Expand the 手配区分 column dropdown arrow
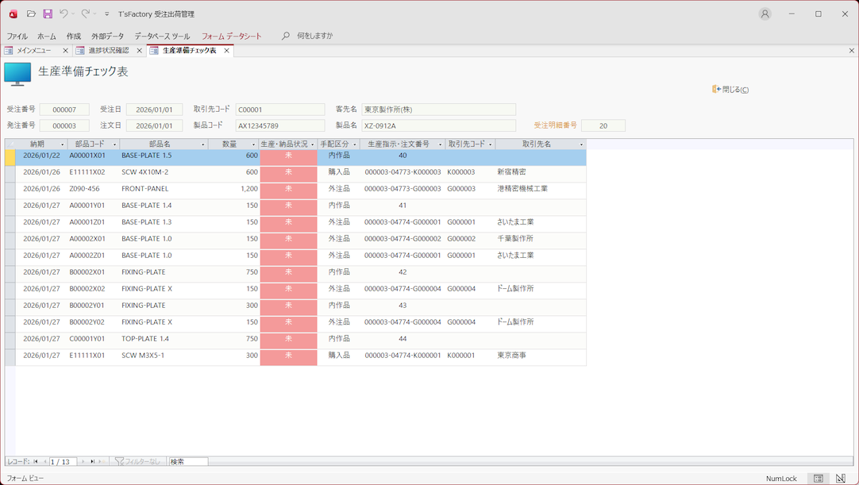Screen dimensions: 859x485 (x=354, y=144)
